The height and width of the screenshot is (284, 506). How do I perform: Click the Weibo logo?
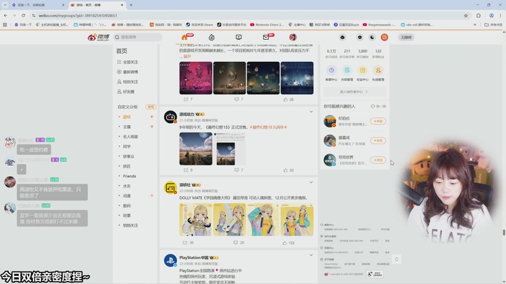pyautogui.click(x=99, y=37)
